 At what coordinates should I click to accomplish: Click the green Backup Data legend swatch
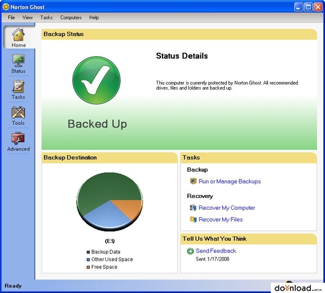88,252
